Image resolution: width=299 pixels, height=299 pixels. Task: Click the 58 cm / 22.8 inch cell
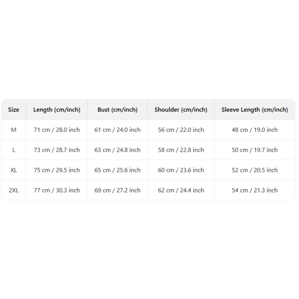pyautogui.click(x=181, y=150)
